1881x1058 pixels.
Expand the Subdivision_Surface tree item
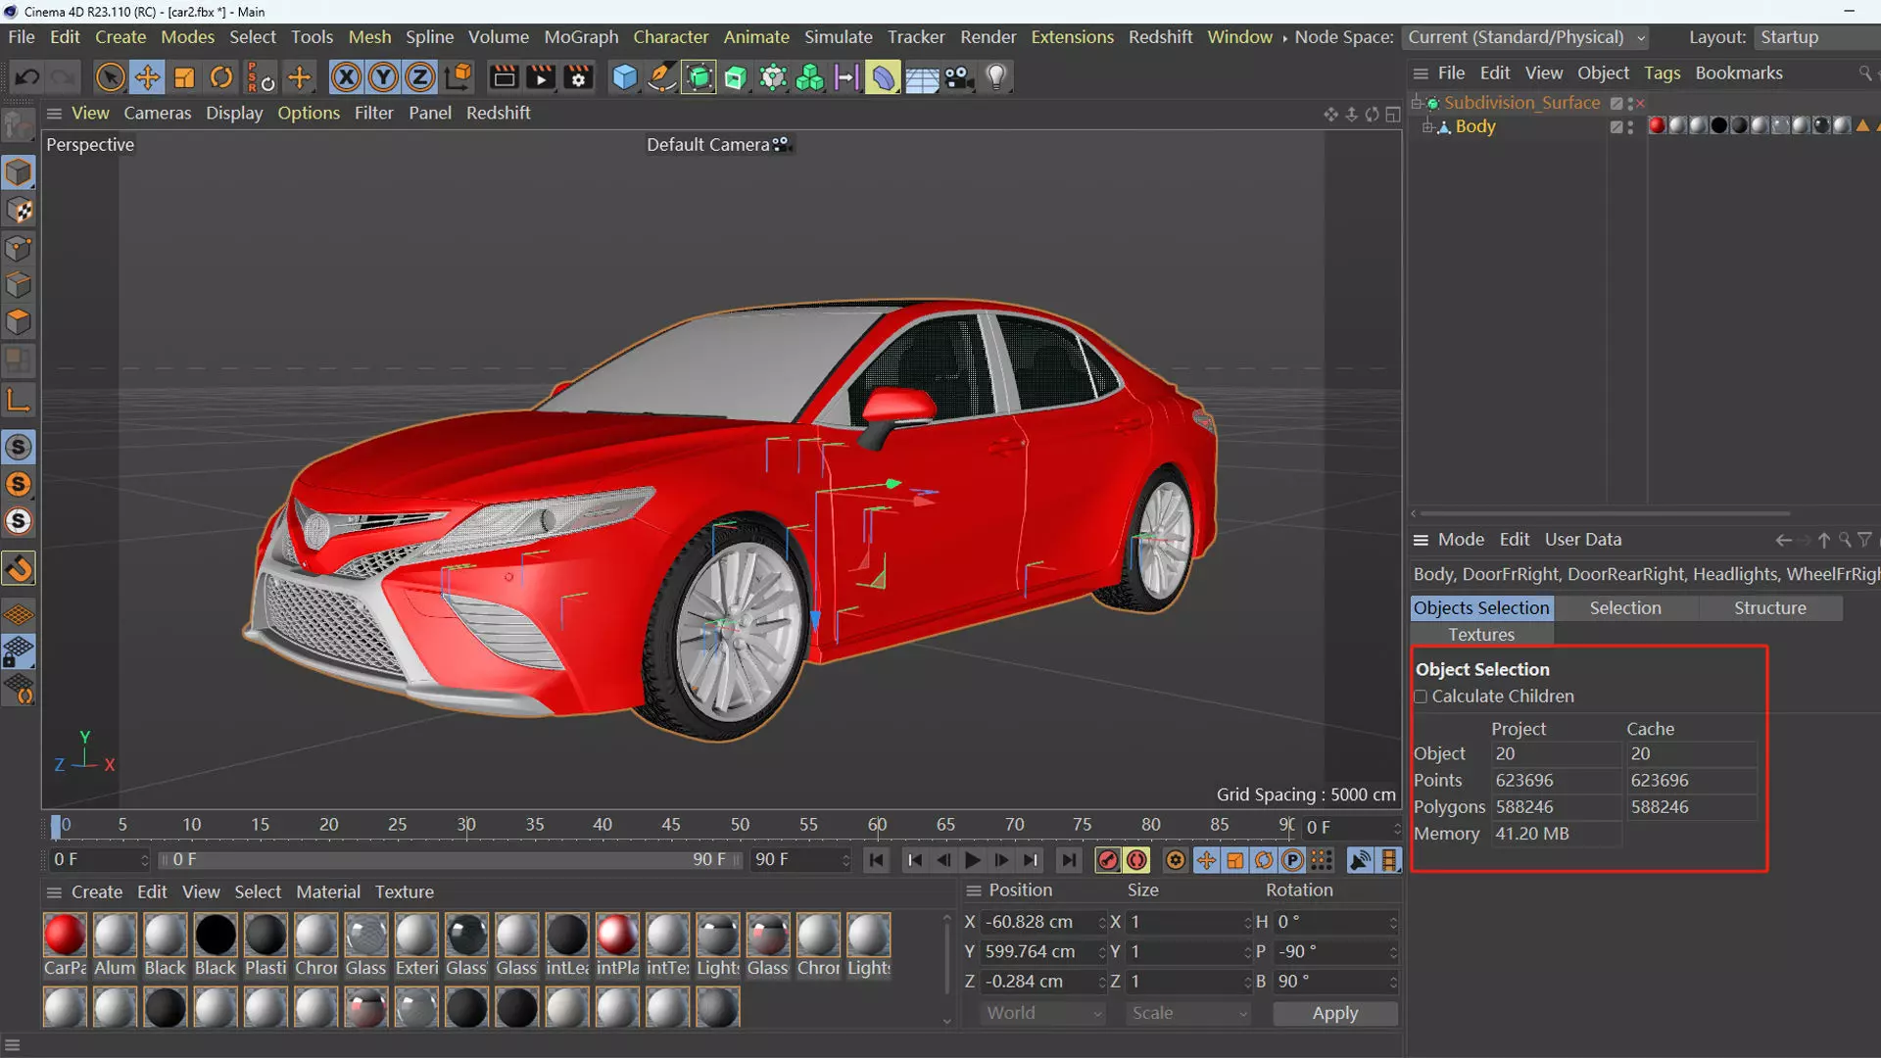(x=1417, y=103)
